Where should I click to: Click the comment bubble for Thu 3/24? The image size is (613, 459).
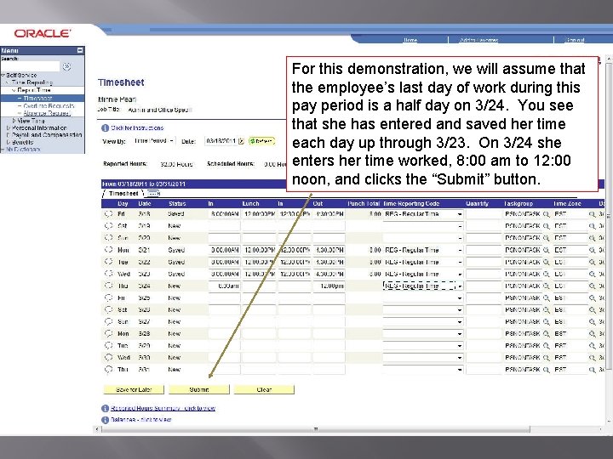pyautogui.click(x=109, y=286)
